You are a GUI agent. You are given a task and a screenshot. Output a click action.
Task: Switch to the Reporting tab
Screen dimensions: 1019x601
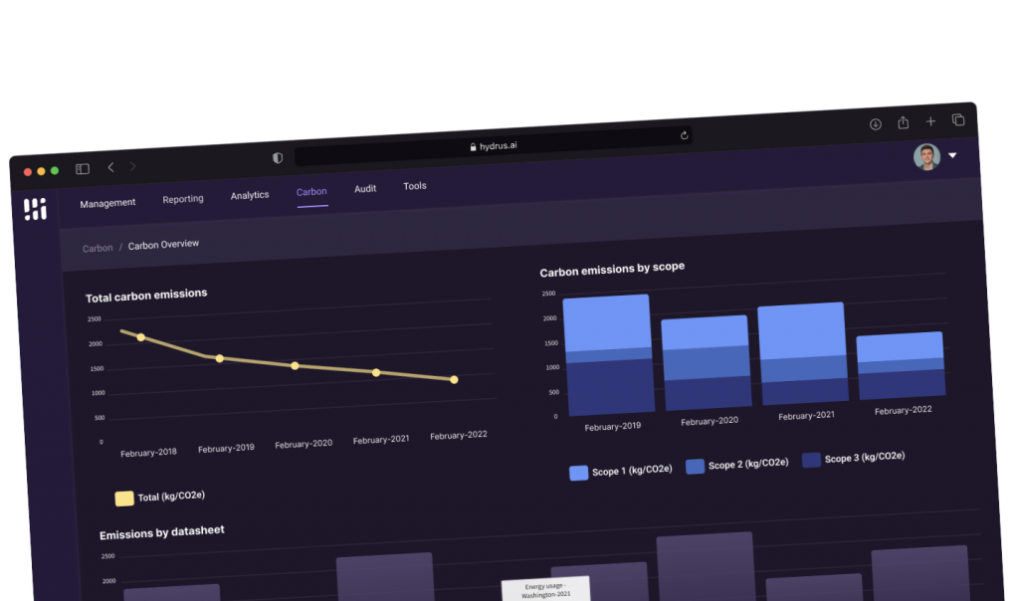point(183,199)
